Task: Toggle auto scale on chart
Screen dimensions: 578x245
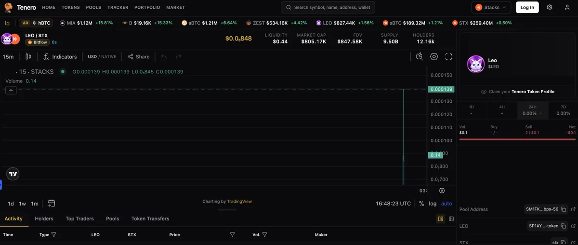Action: point(447,204)
